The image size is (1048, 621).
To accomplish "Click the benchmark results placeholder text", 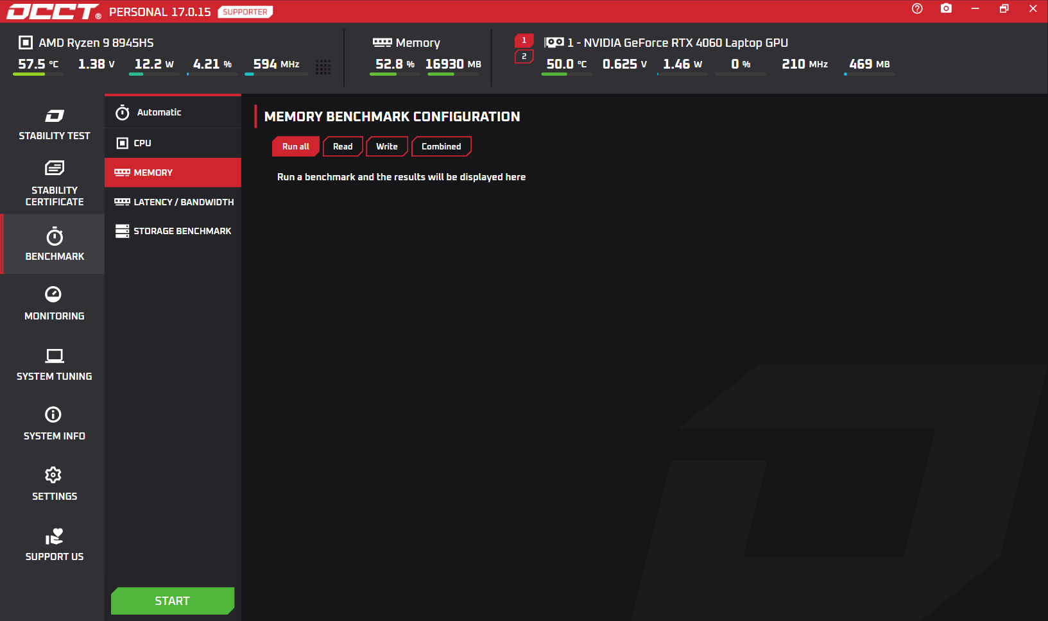I will coord(401,177).
